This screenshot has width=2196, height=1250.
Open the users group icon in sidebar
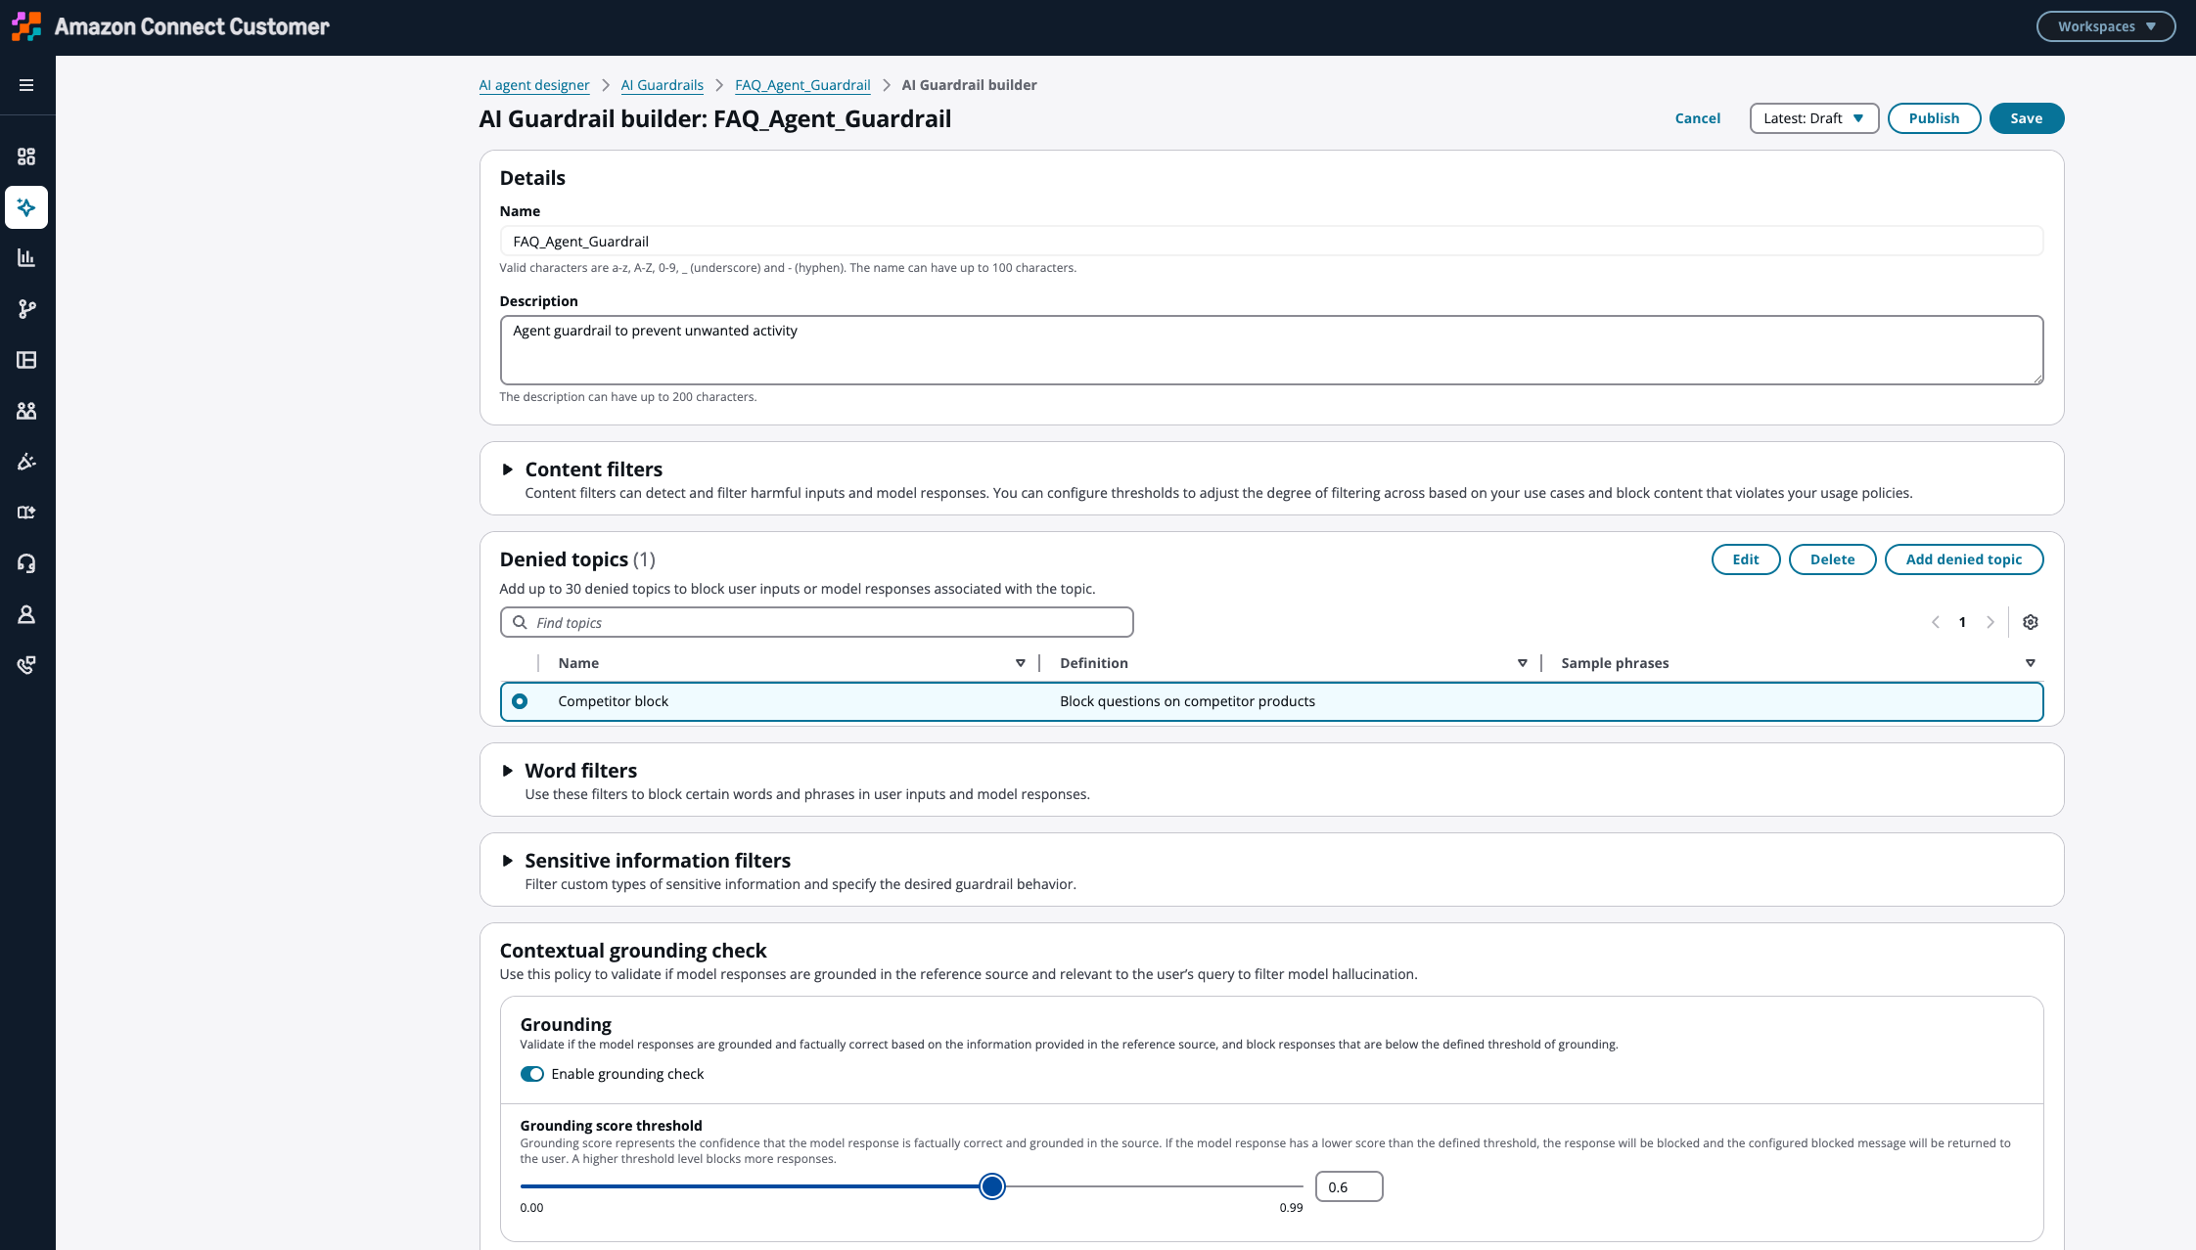click(x=26, y=411)
